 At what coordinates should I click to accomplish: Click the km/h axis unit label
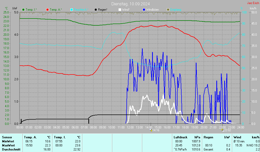pos(253,8)
